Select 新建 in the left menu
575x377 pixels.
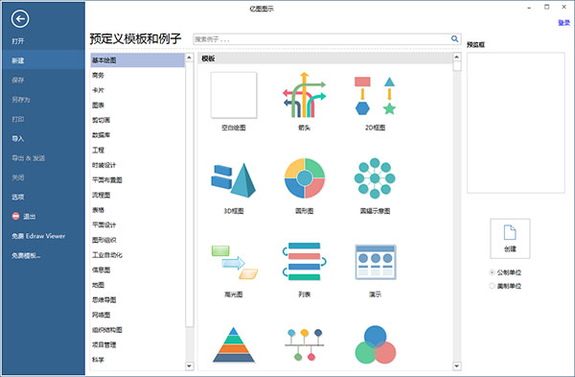[42, 60]
